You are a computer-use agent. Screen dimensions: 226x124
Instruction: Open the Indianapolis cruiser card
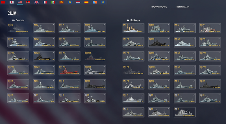(x=210, y=42)
